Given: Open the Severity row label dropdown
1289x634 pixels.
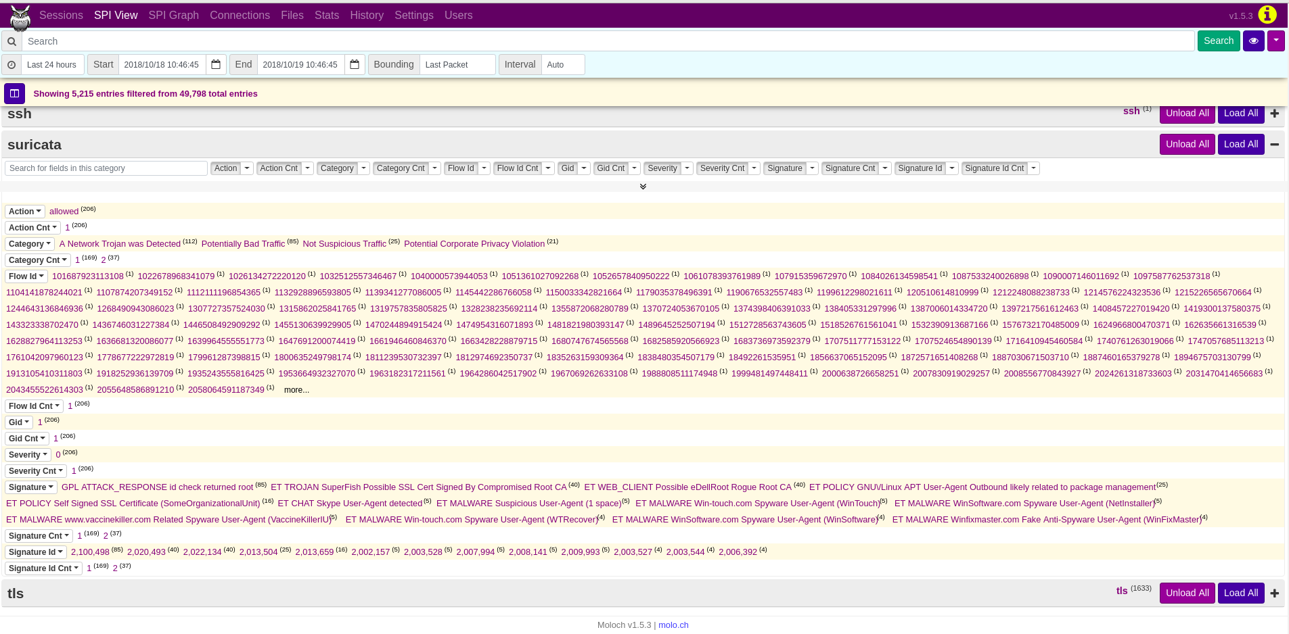Looking at the screenshot, I should click(x=28, y=455).
